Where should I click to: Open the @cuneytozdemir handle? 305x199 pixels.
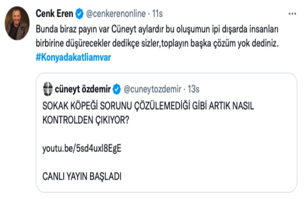[151, 89]
